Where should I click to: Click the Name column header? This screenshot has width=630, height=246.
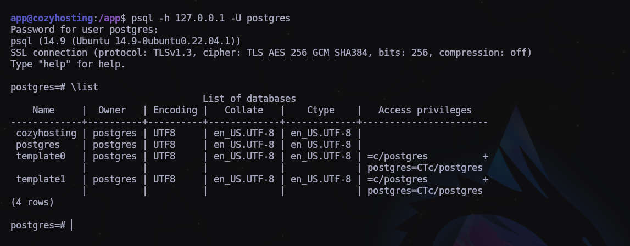click(43, 110)
